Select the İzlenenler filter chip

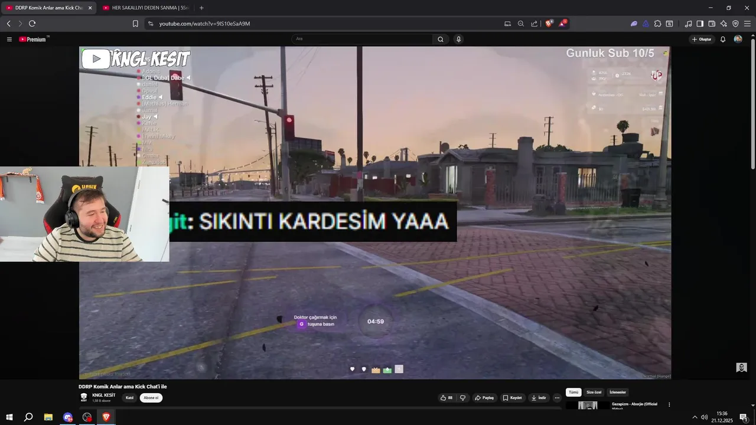[618, 392]
